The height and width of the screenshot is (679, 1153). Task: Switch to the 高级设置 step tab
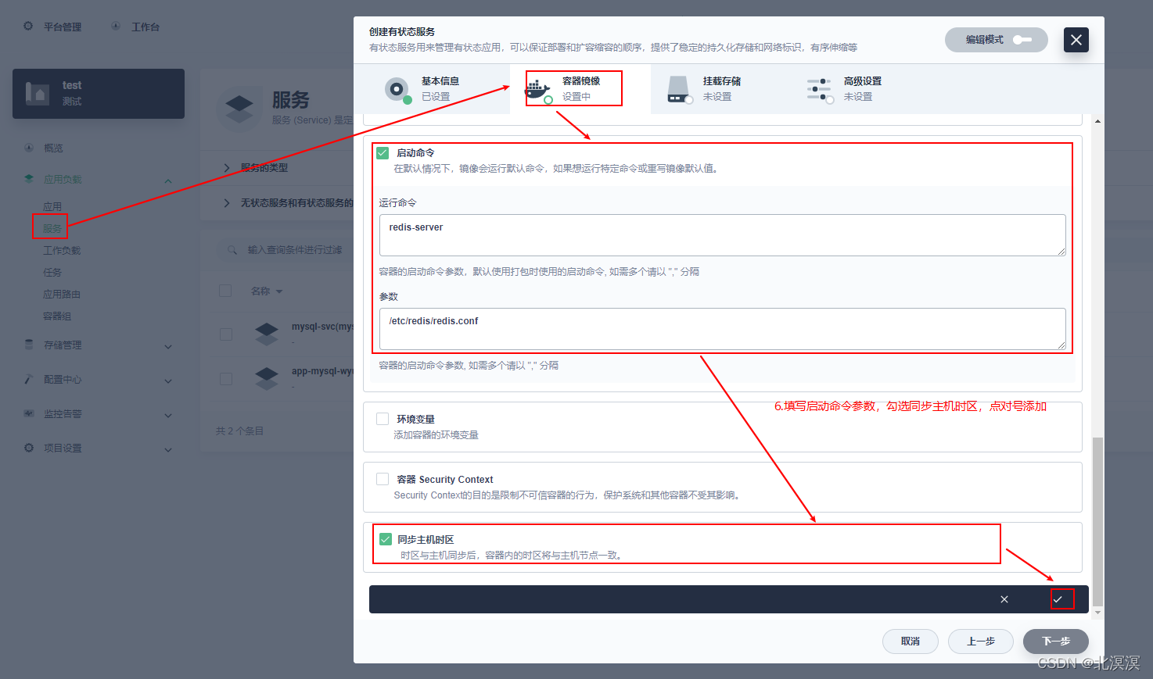pyautogui.click(x=861, y=89)
